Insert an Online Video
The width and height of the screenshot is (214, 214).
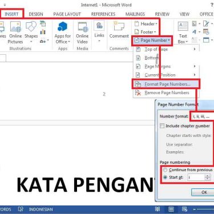(82, 33)
